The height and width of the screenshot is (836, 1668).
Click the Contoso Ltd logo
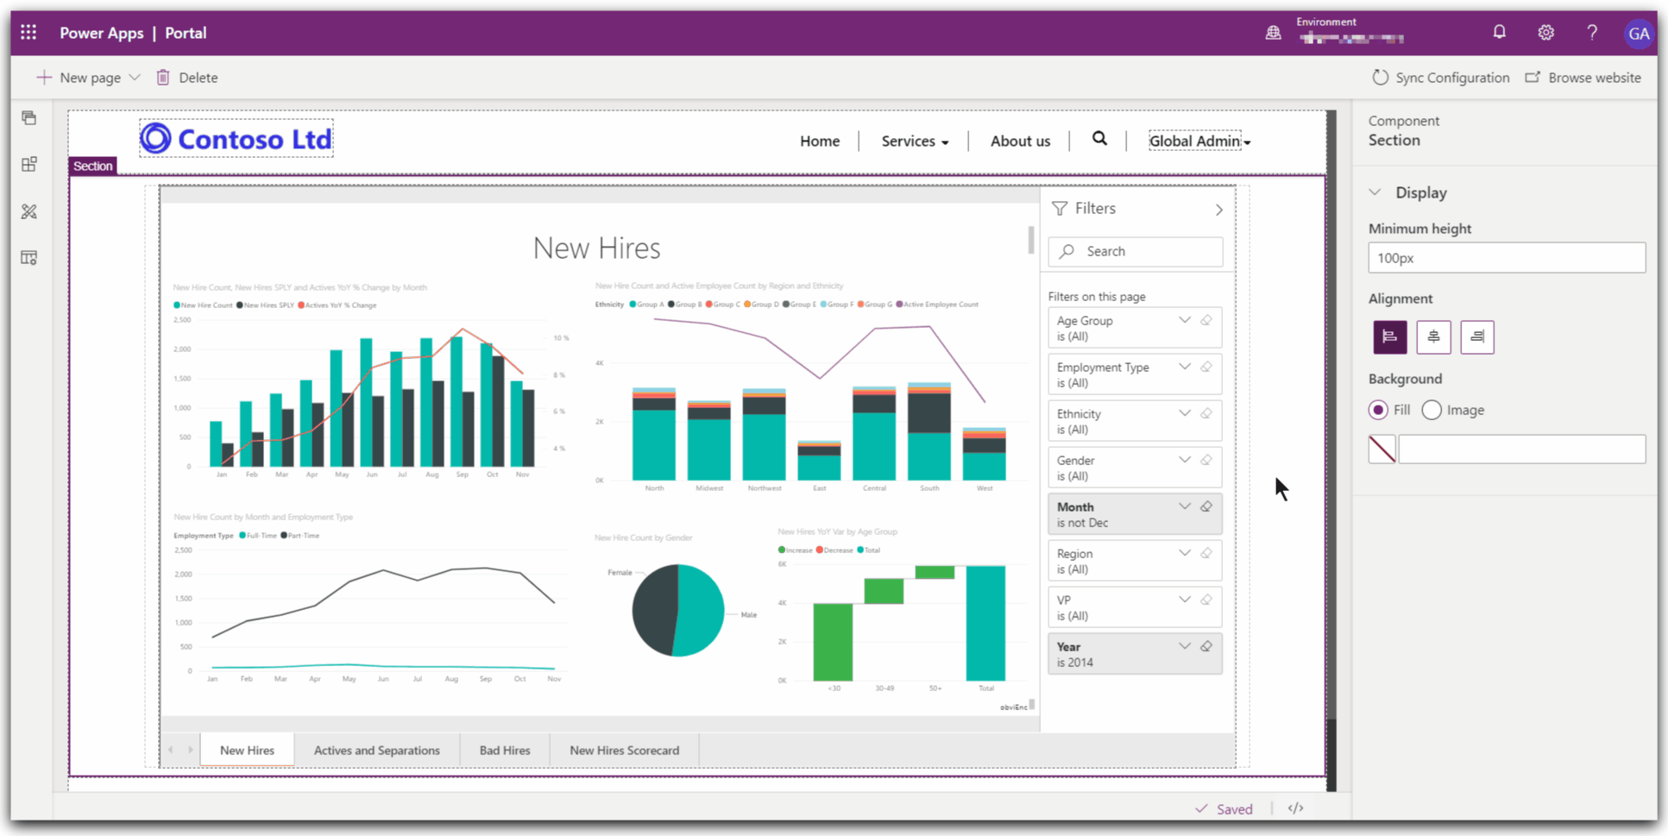pos(236,139)
